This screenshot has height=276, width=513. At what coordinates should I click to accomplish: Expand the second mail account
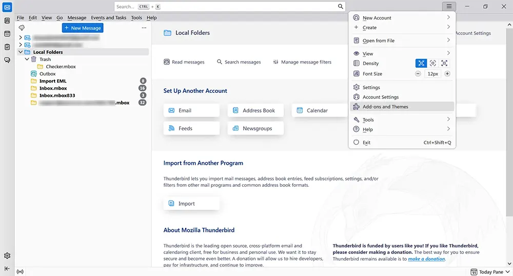point(21,45)
